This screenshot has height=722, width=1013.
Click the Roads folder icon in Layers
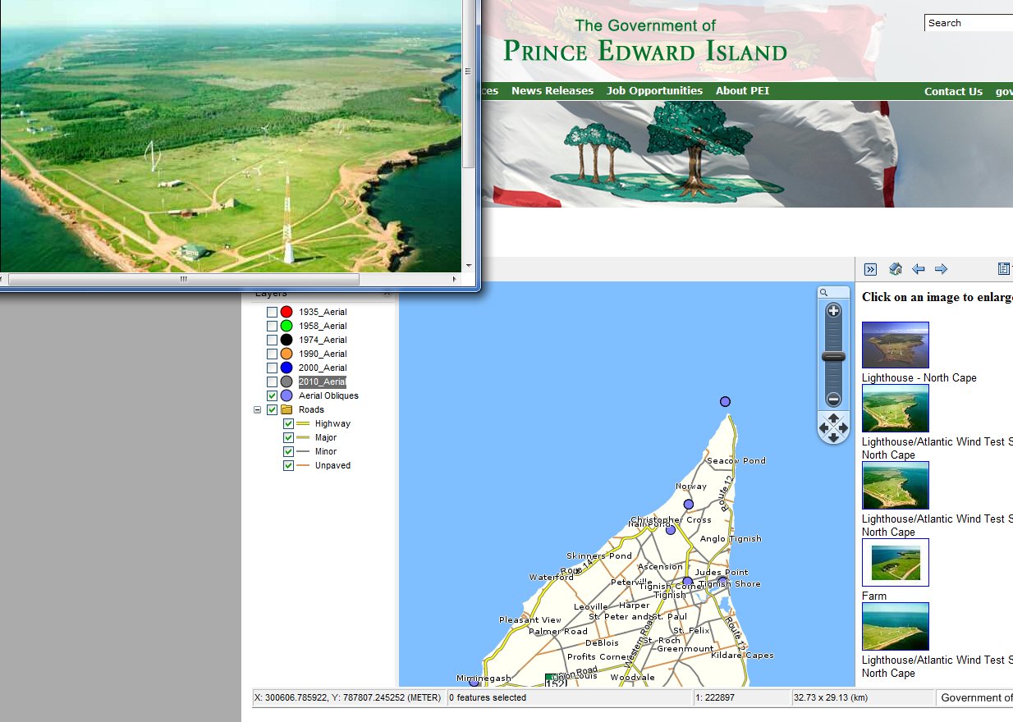pyautogui.click(x=286, y=409)
